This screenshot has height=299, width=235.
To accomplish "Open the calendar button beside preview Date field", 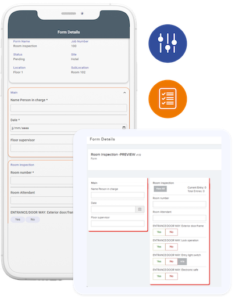I will pyautogui.click(x=140, y=209).
